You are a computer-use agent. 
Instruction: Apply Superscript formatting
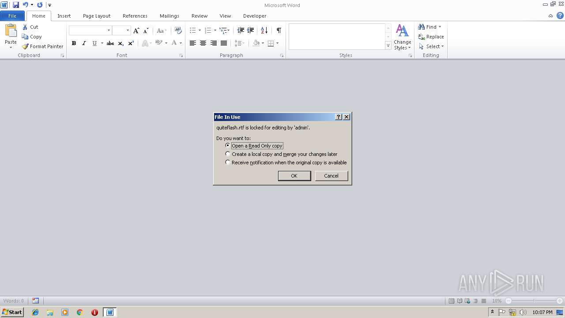click(x=131, y=43)
